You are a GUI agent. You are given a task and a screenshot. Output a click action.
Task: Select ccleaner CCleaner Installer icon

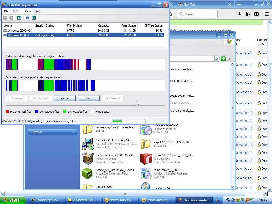tap(146, 130)
